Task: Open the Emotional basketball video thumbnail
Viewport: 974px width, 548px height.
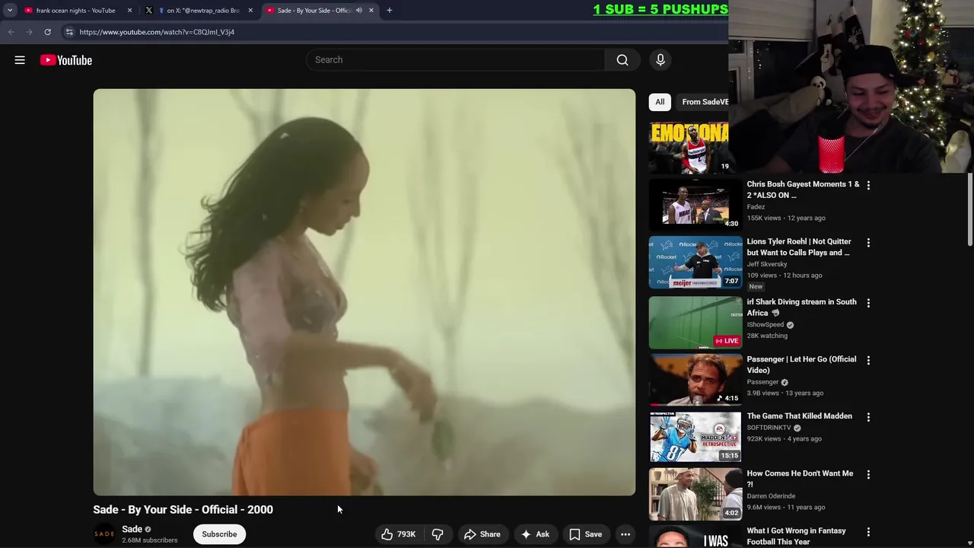Action: click(x=689, y=148)
